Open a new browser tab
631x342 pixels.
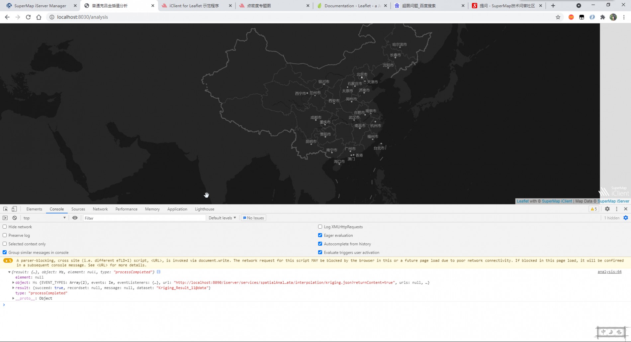[553, 6]
